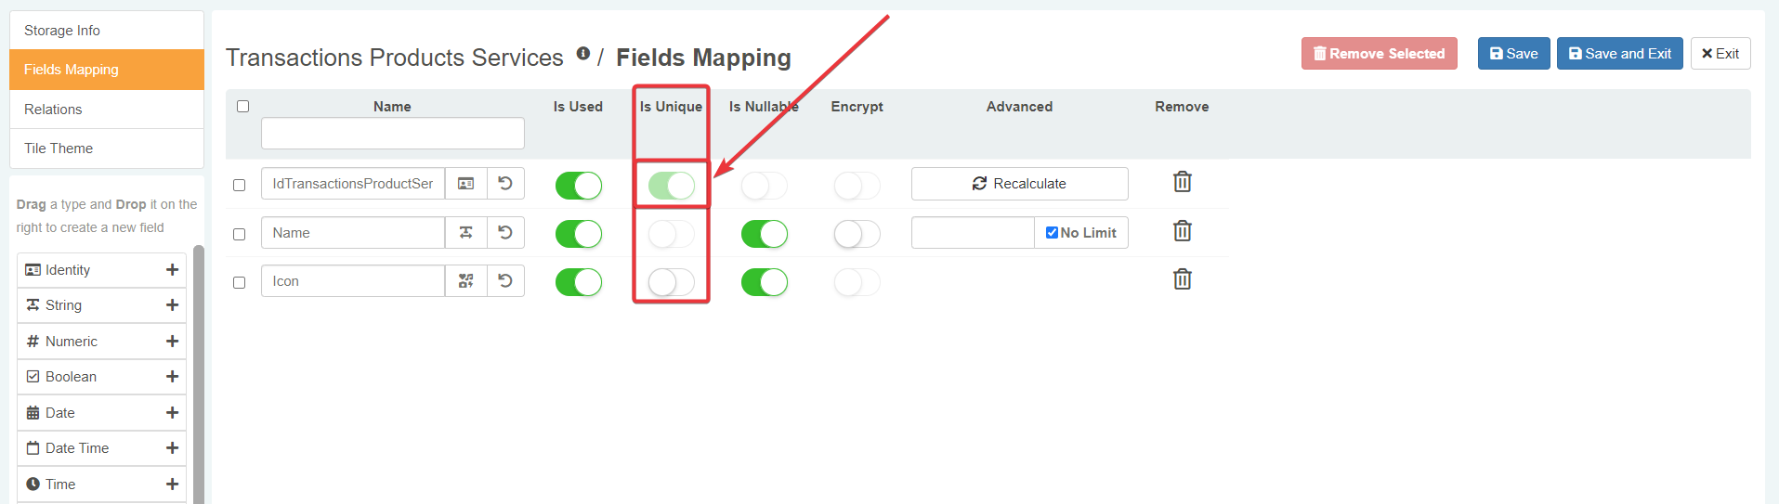Click the Name filter input box
The height and width of the screenshot is (504, 1779).
(x=392, y=134)
